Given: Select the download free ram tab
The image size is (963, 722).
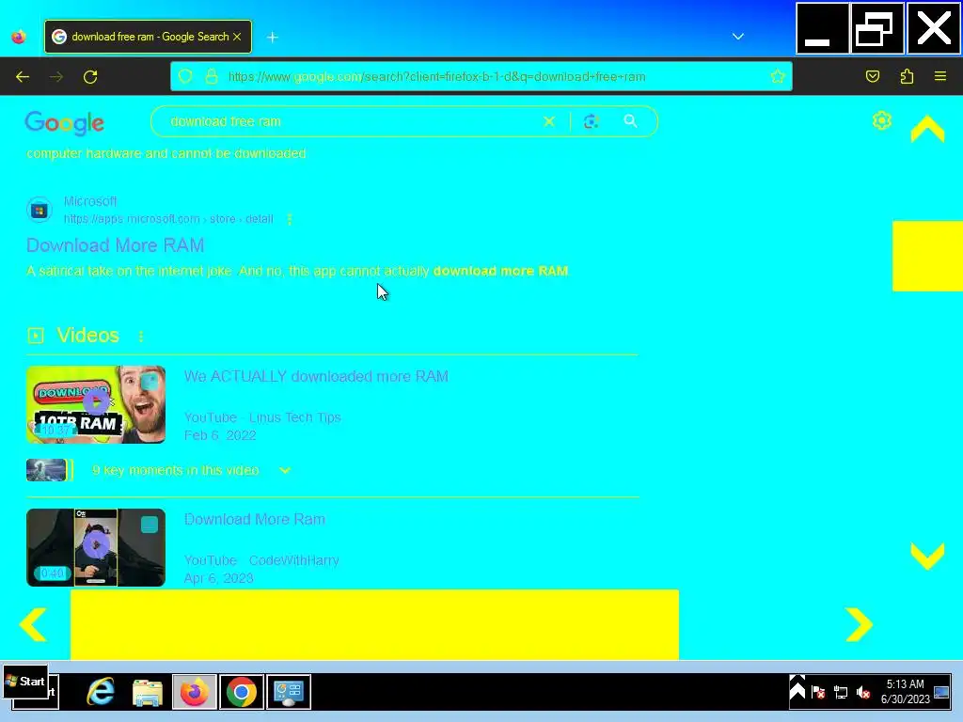Looking at the screenshot, I should click(148, 37).
